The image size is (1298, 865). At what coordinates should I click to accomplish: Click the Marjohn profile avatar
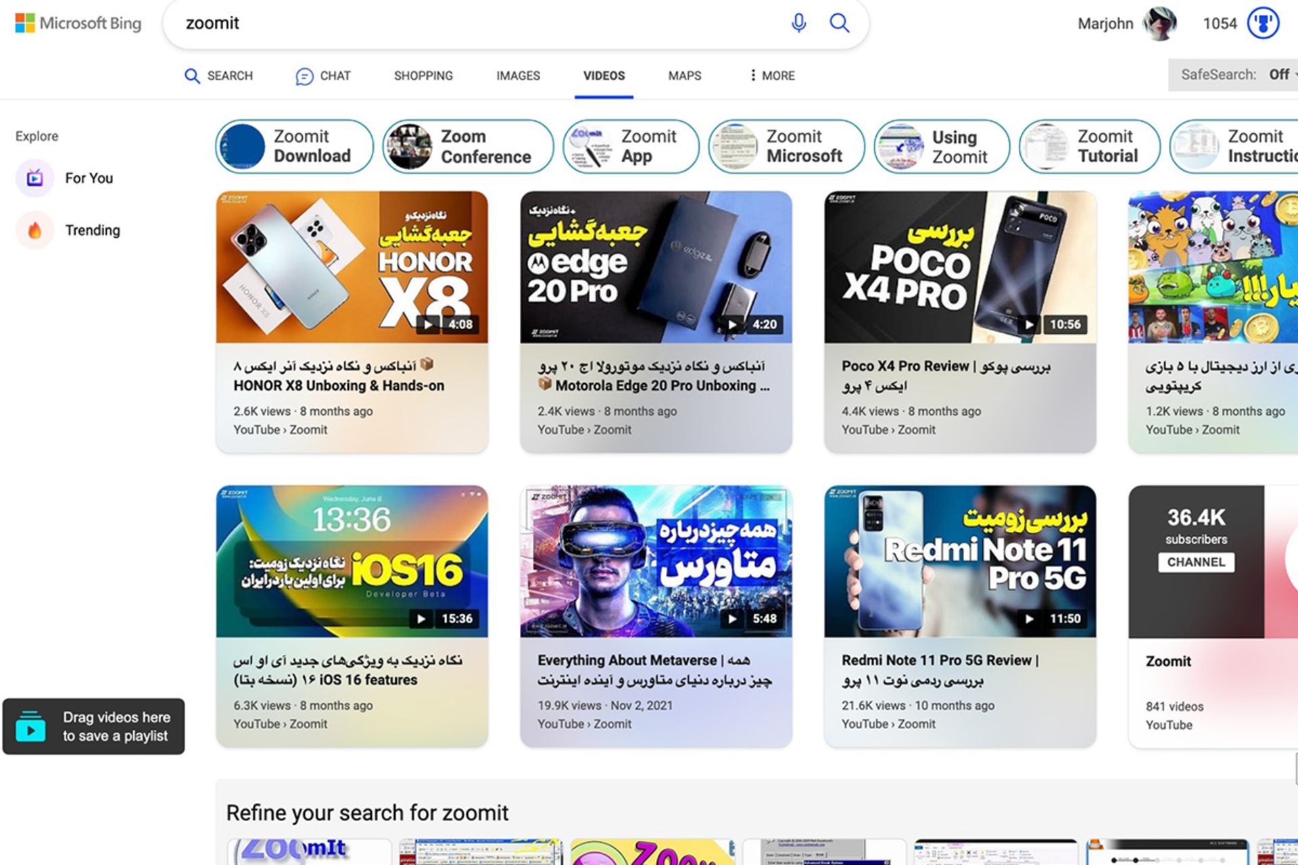pos(1159,24)
